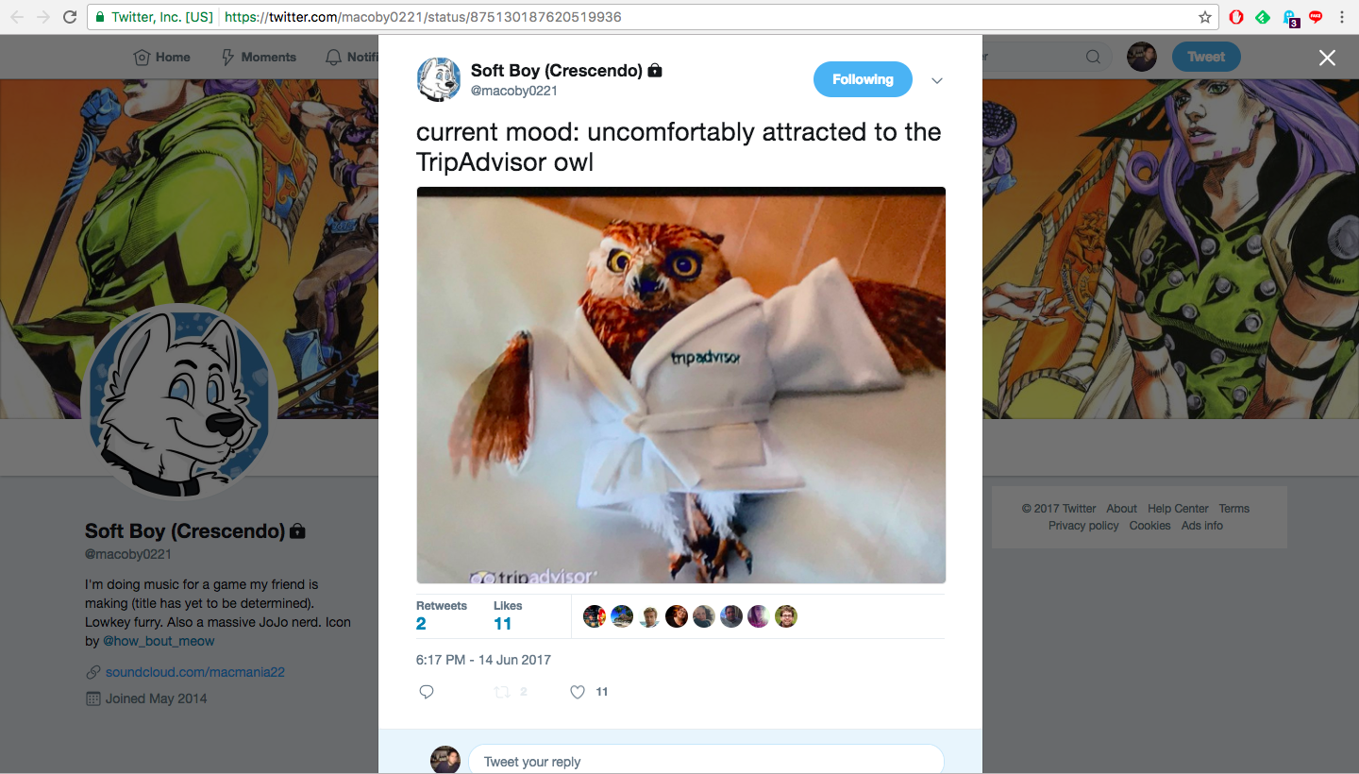Click the search magnifier icon
The width and height of the screenshot is (1359, 774).
click(x=1093, y=57)
